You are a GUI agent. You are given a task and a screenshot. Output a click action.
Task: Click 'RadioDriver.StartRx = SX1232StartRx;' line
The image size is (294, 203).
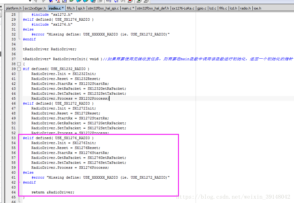[x=70, y=84]
